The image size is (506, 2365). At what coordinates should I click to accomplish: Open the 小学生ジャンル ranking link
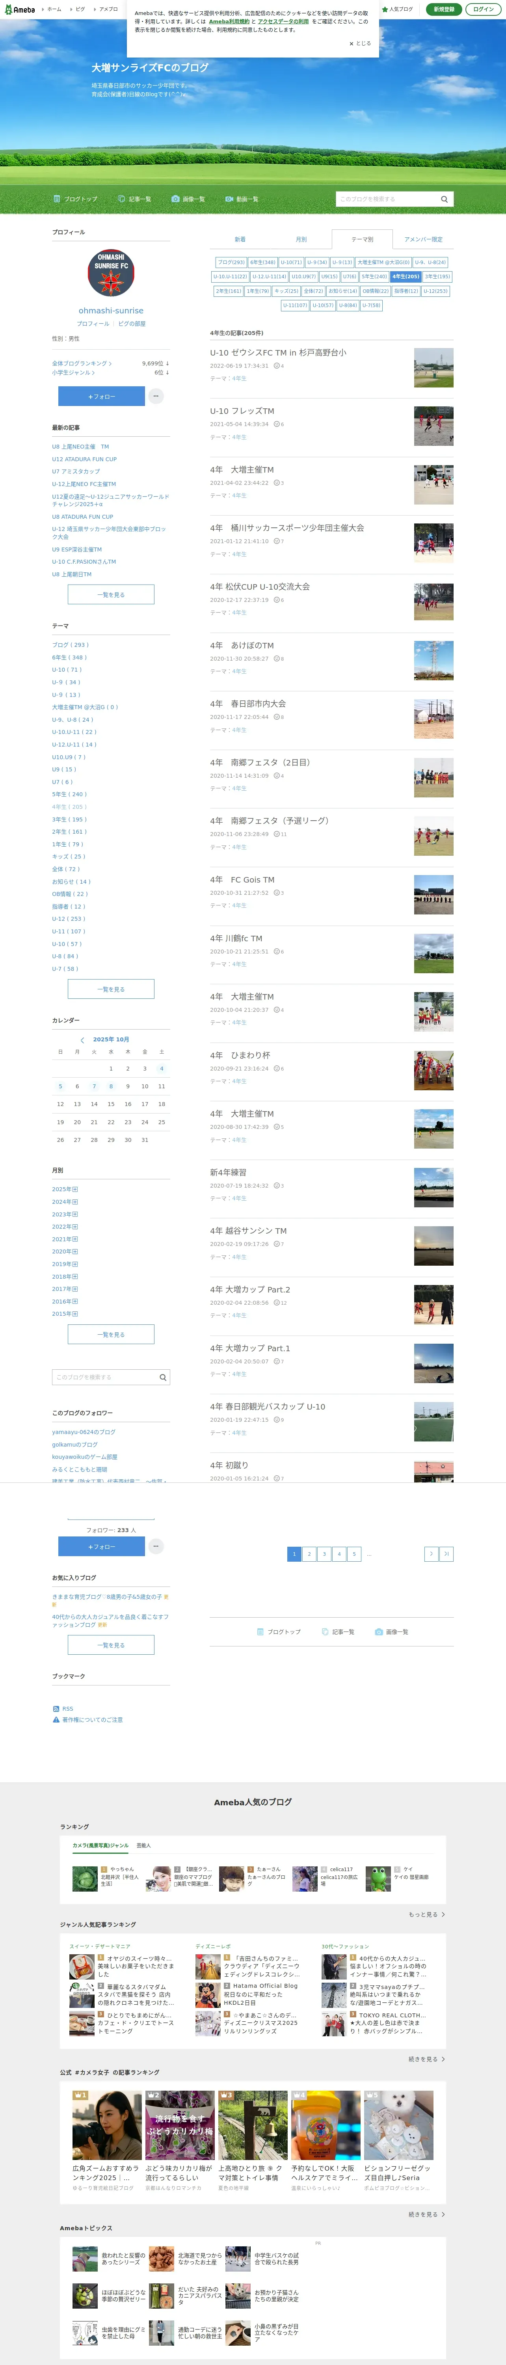pyautogui.click(x=73, y=373)
